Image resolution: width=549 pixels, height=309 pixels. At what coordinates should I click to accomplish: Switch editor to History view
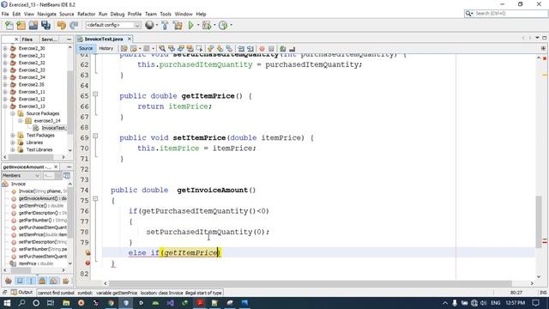click(x=106, y=48)
